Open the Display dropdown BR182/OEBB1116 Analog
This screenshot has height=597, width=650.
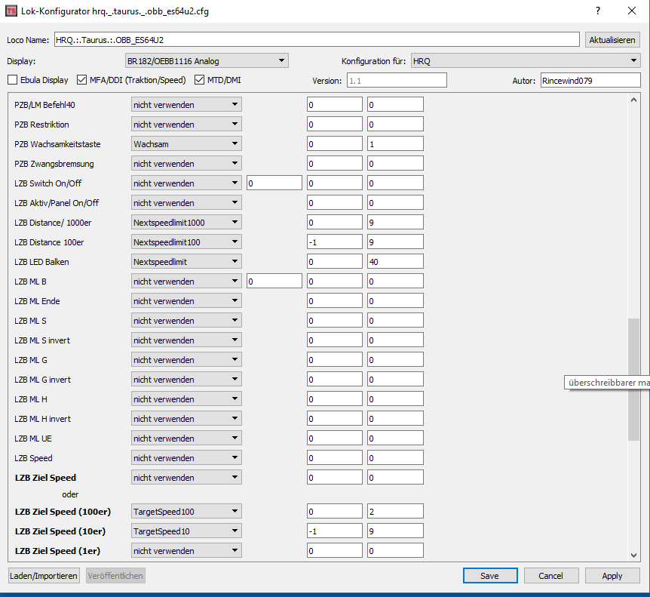point(207,61)
